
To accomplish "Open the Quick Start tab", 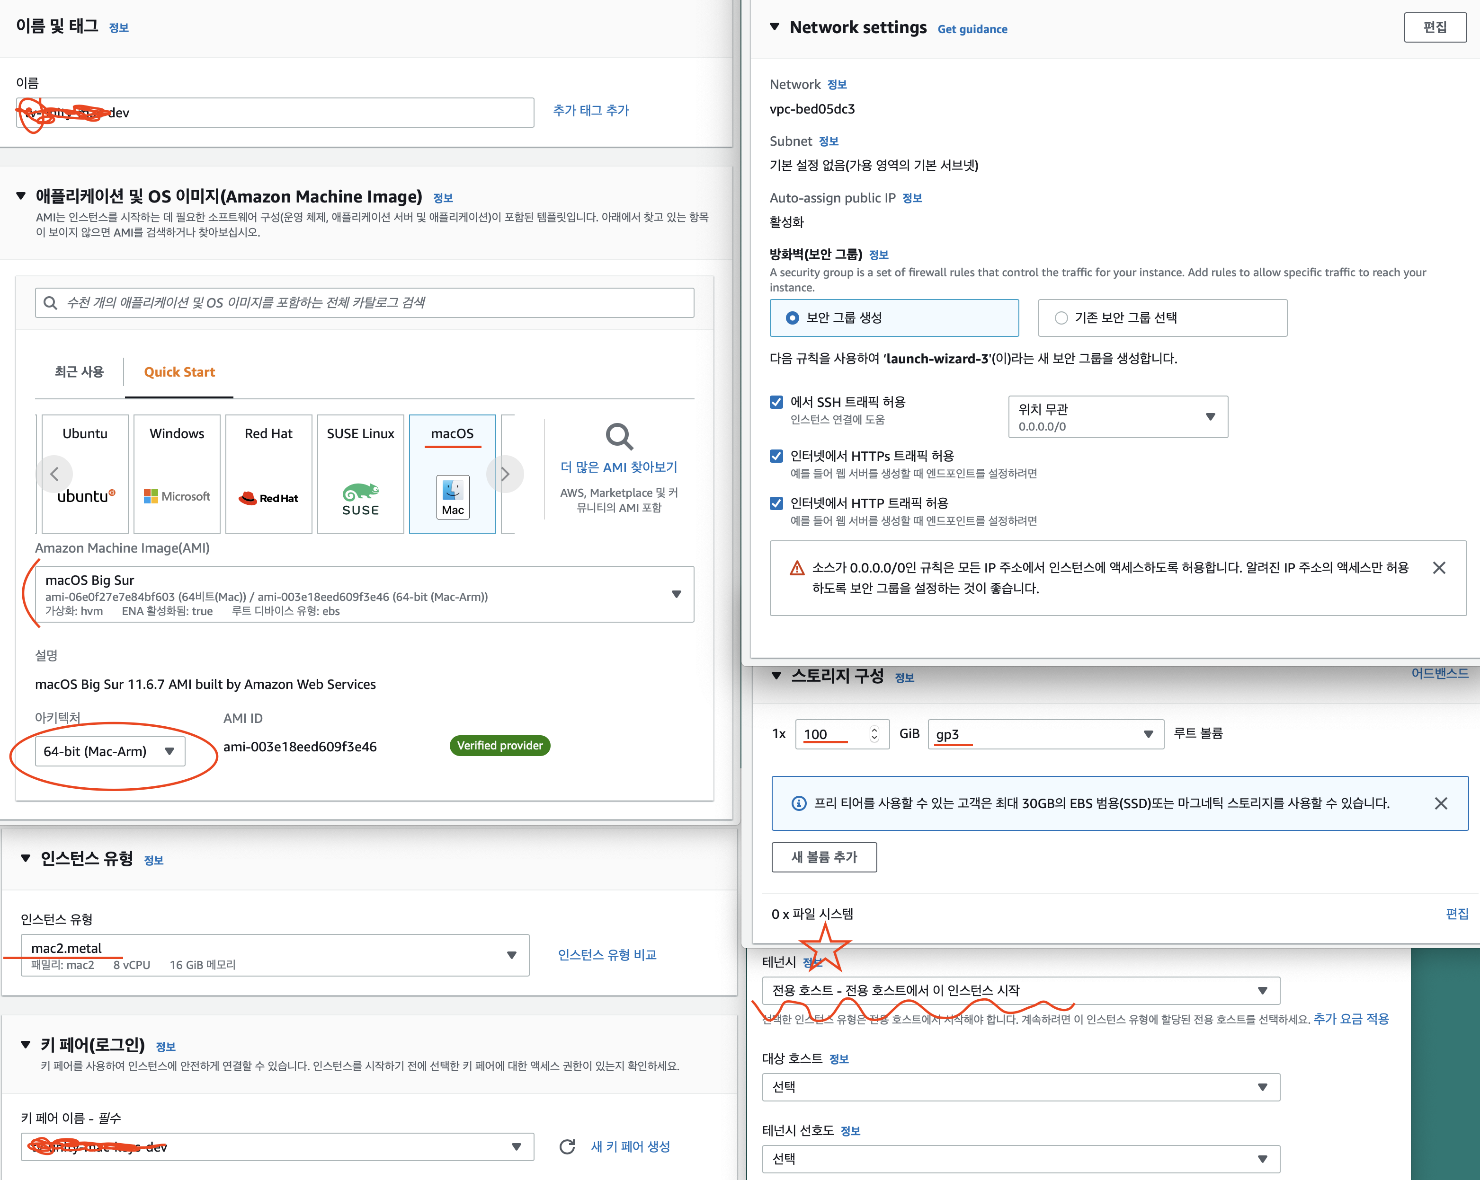I will tap(179, 372).
